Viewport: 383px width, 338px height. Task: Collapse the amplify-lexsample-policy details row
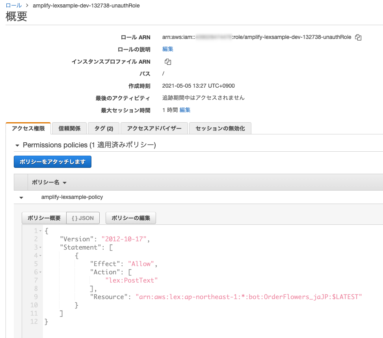coord(21,197)
